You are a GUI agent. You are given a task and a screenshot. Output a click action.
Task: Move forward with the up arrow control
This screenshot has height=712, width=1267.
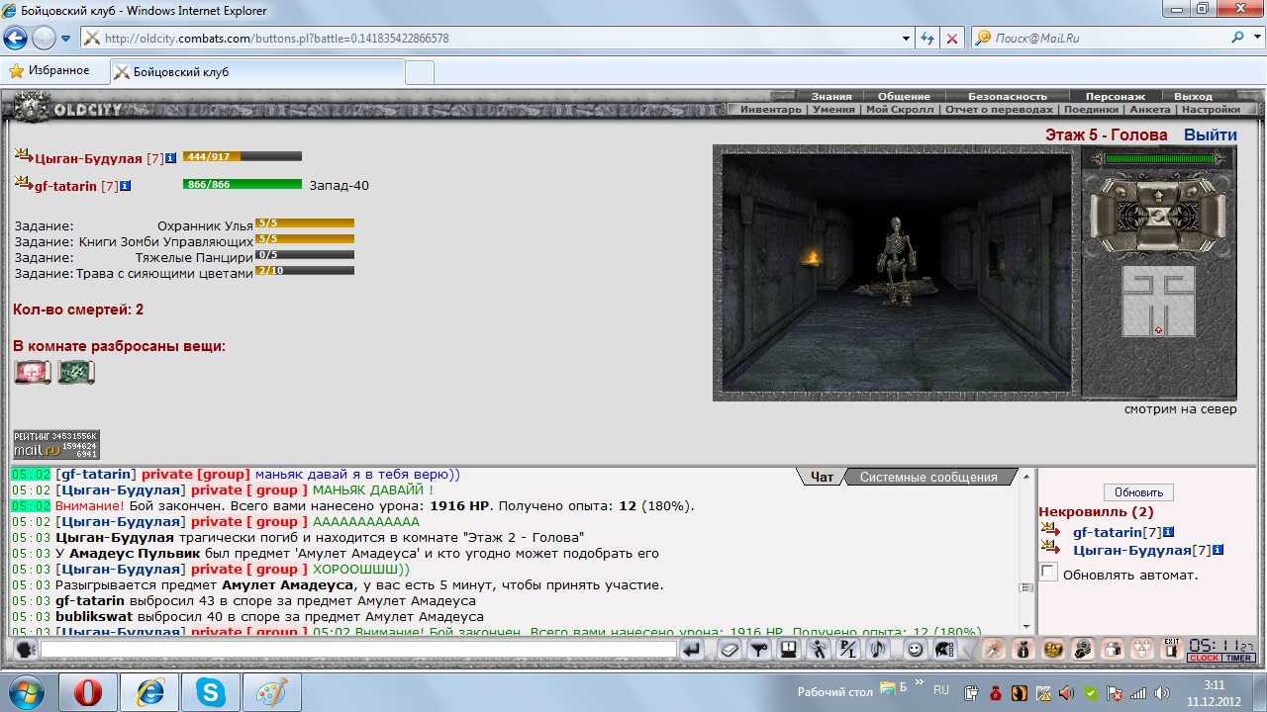[1158, 197]
